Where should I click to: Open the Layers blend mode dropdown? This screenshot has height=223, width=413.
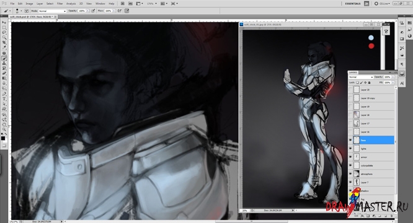point(361,77)
